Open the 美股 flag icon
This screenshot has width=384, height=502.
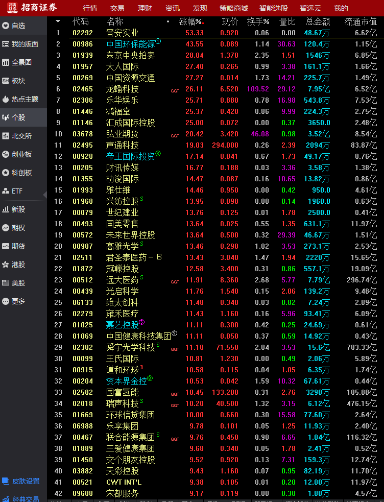6,283
